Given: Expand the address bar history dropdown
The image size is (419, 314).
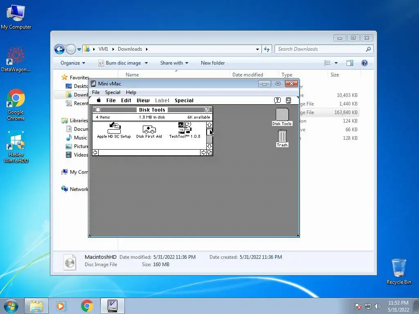Looking at the screenshot, I should point(257,49).
